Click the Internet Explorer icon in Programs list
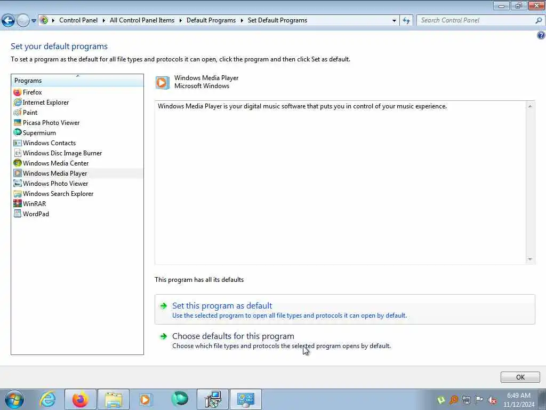This screenshot has width=546, height=410. point(18,102)
